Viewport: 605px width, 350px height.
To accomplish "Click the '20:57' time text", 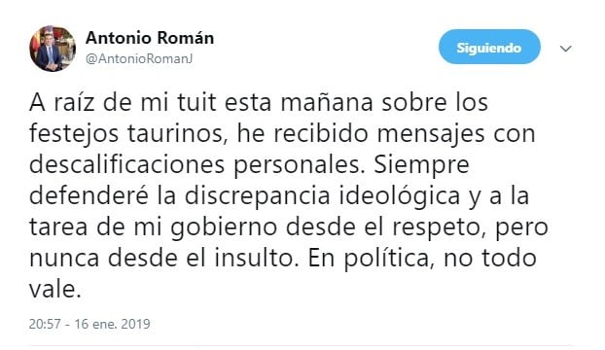I will point(45,324).
